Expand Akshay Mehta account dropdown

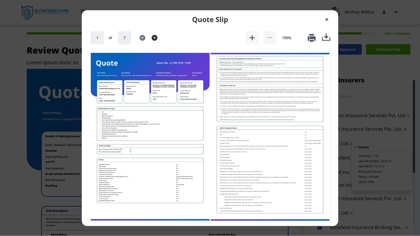tap(396, 12)
